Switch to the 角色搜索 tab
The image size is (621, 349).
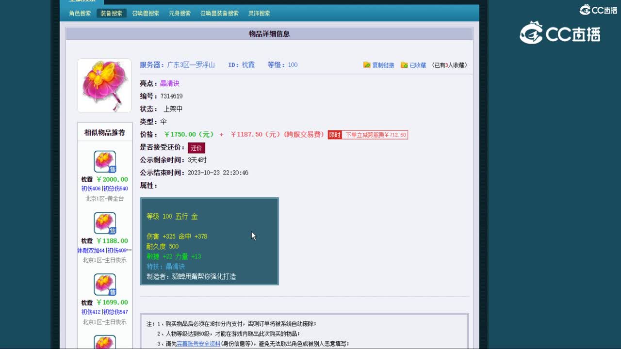[x=80, y=13]
